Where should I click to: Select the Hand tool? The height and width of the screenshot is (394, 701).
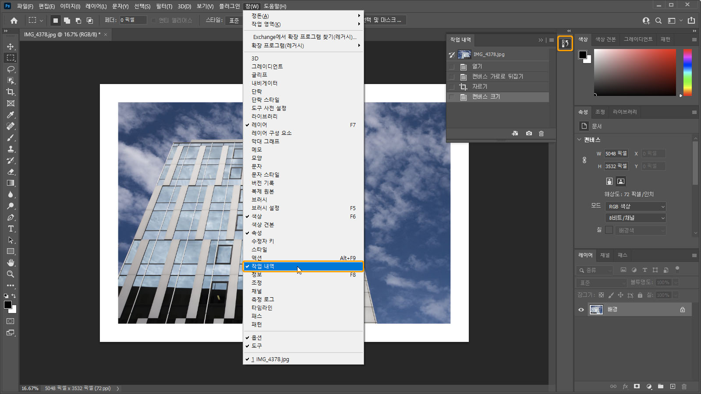pos(11,263)
